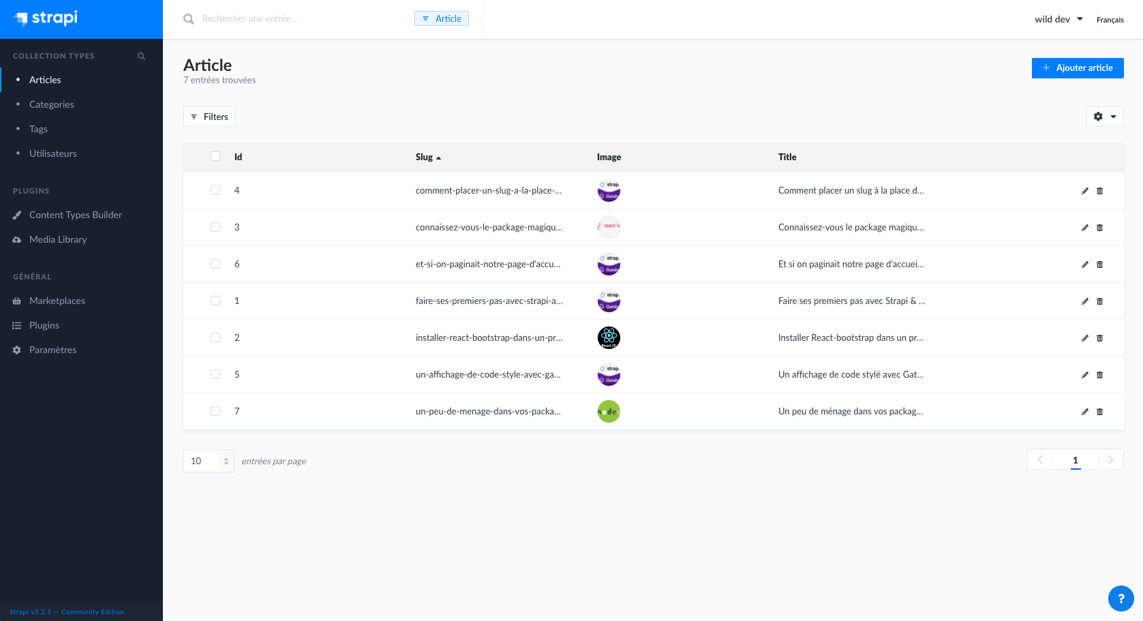The image size is (1143, 621).
Task: Open the help question mark button
Action: tap(1121, 599)
